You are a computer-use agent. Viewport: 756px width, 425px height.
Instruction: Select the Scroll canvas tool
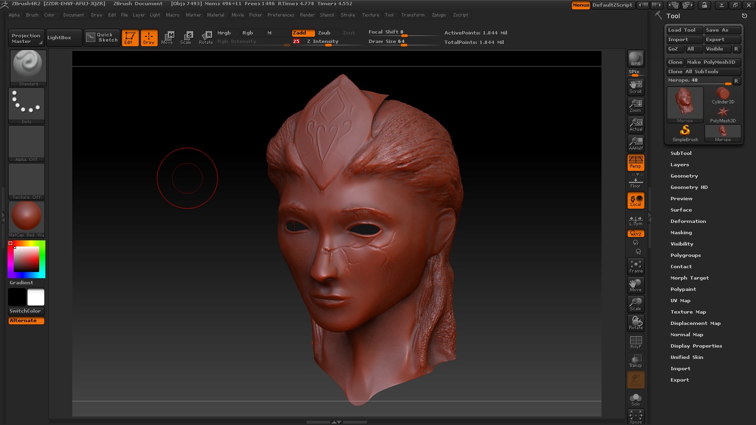[636, 86]
